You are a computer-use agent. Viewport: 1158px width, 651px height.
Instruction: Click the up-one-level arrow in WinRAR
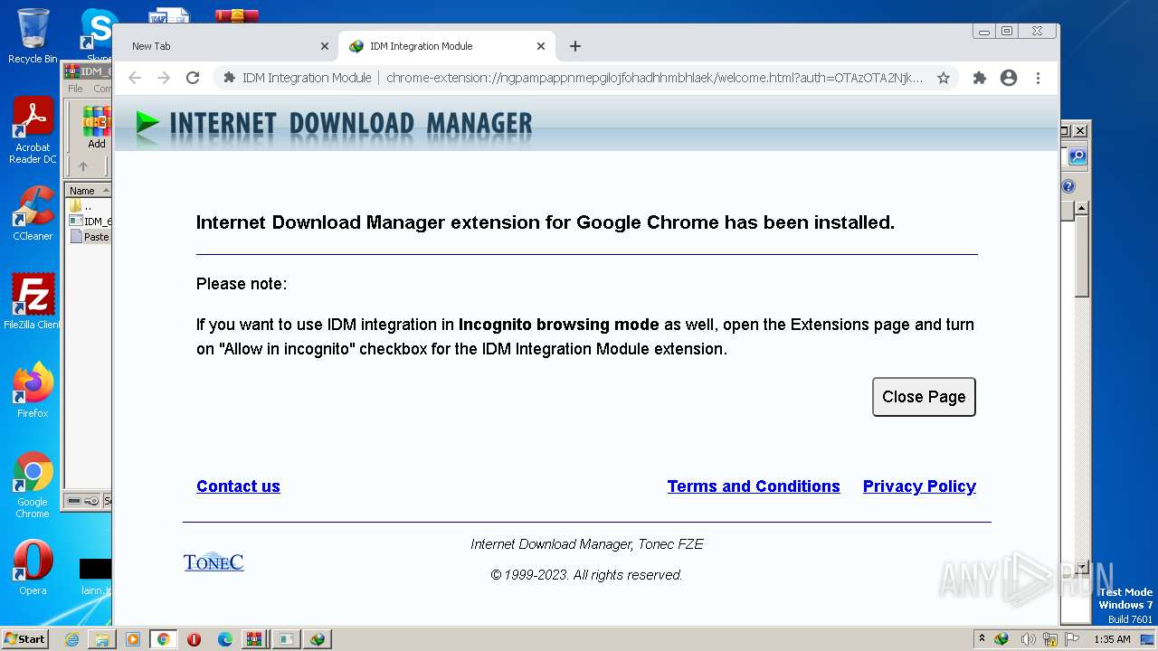coord(83,166)
